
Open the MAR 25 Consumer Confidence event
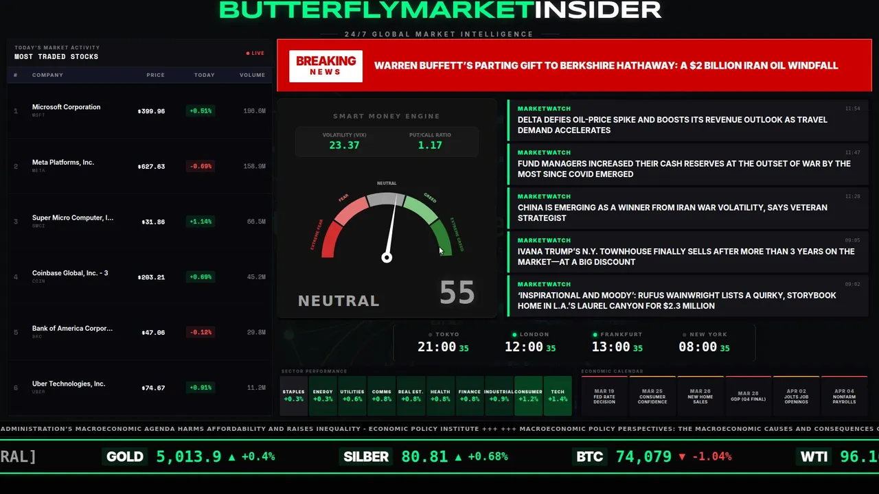pos(652,396)
